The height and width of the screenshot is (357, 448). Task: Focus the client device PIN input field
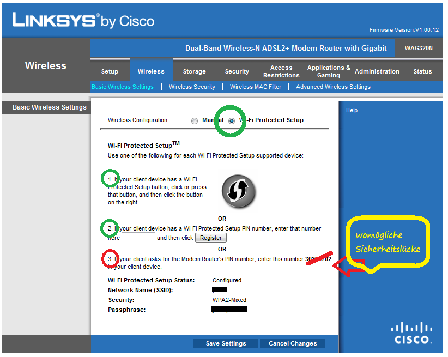[138, 238]
